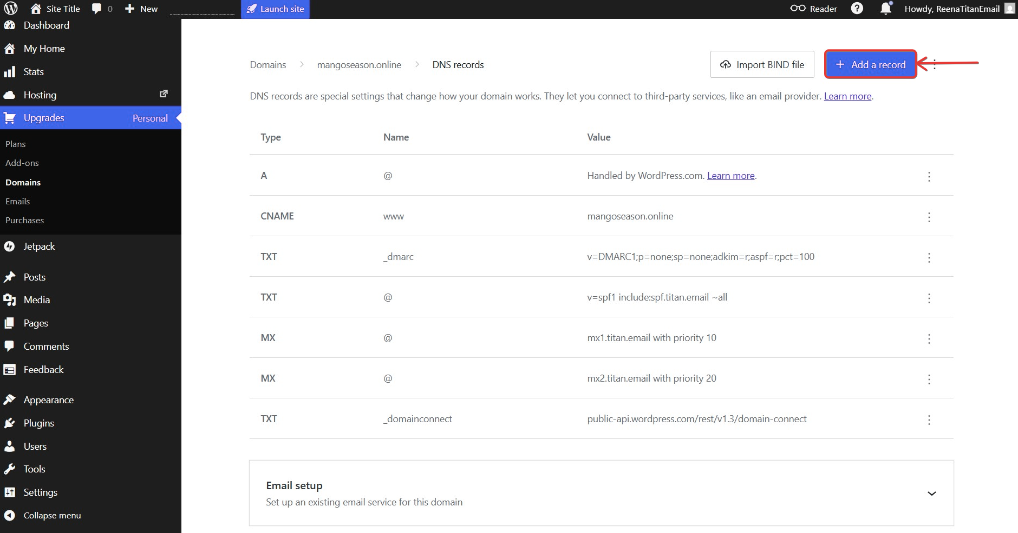Click the Dashboard gauge icon
Viewport: 1018px width, 533px height.
point(10,25)
